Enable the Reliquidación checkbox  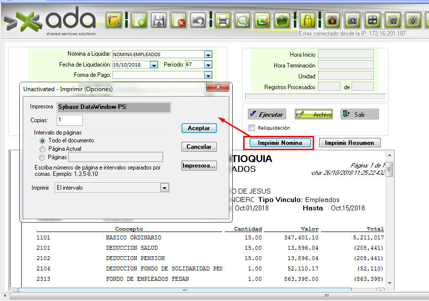(252, 128)
